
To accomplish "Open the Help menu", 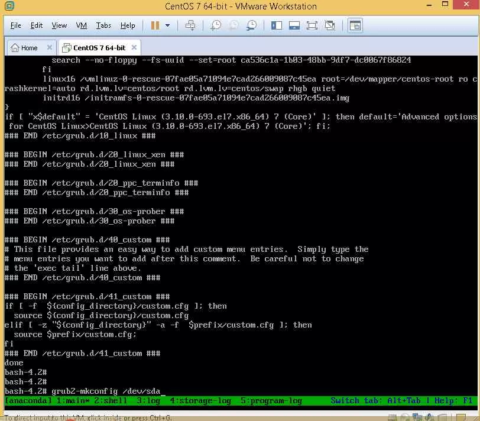I will (x=128, y=25).
